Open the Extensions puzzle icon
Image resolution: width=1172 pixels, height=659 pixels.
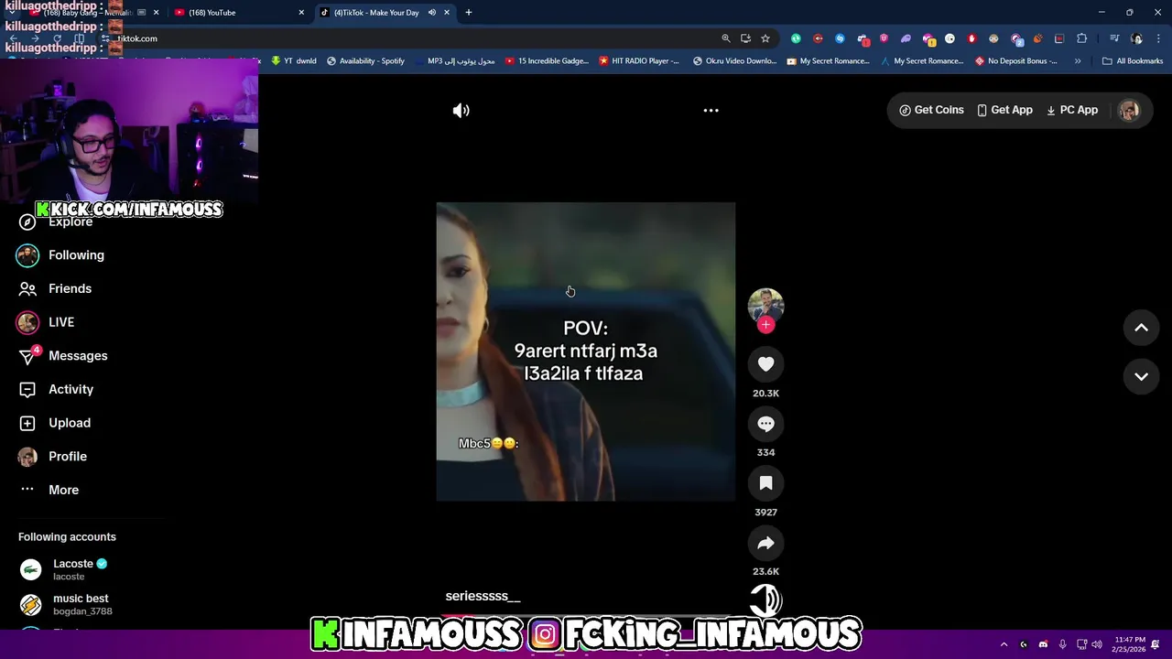(1082, 38)
